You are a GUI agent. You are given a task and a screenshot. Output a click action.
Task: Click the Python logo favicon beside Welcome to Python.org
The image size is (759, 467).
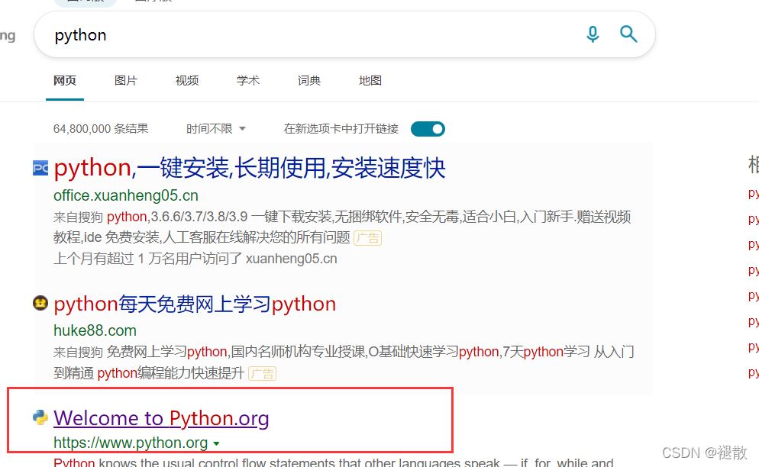tap(40, 417)
